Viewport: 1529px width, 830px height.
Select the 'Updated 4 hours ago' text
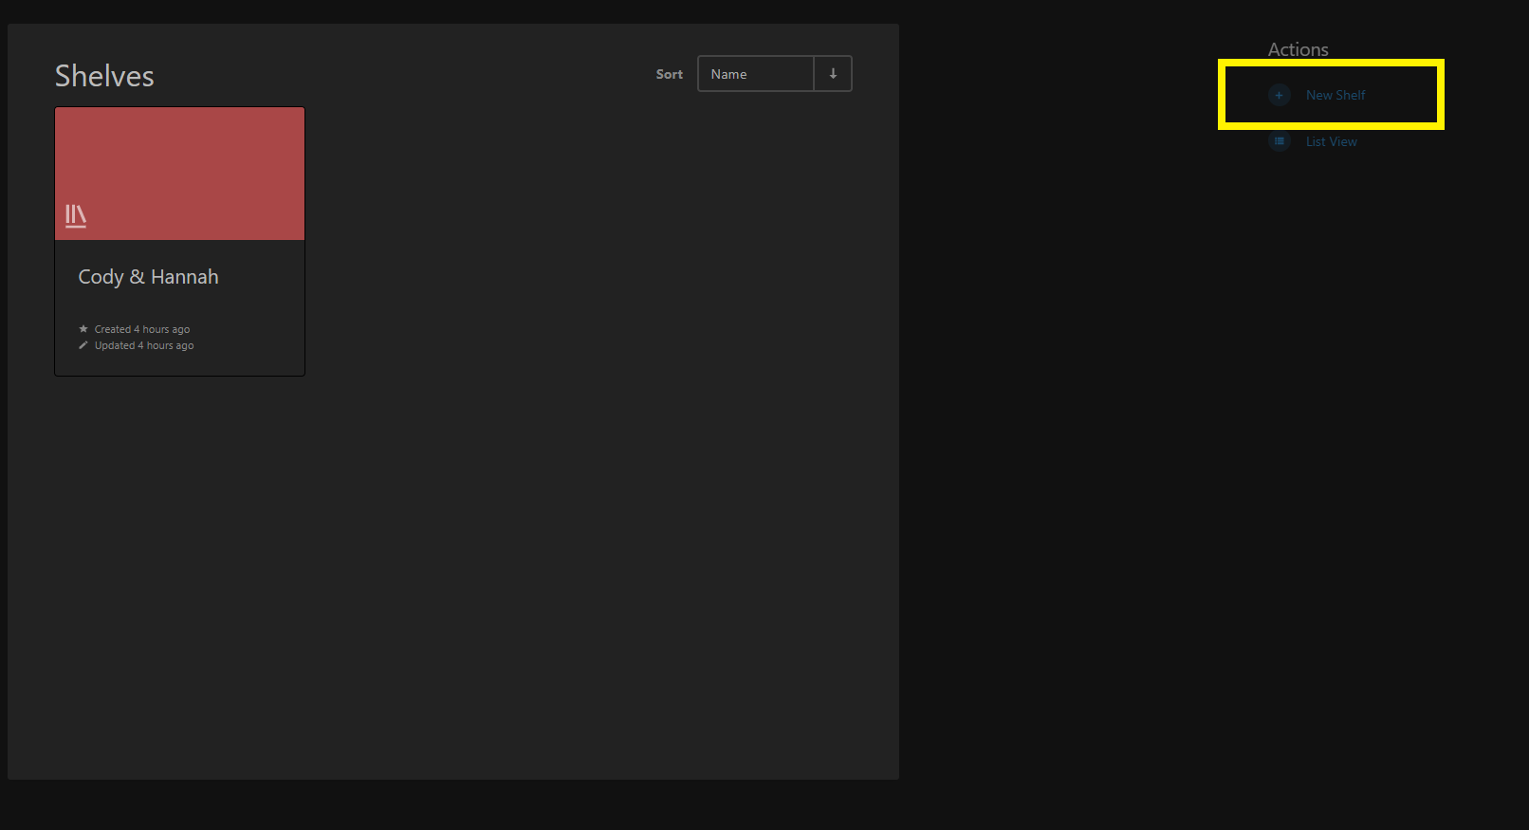point(144,345)
